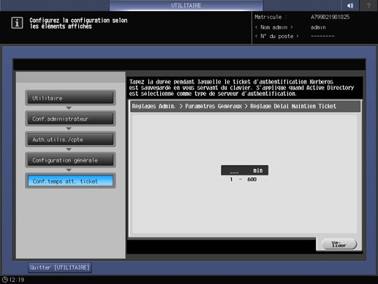Screen dimensions: 378x284
Task: Click the information icon beside the message
Action: pyautogui.click(x=17, y=23)
